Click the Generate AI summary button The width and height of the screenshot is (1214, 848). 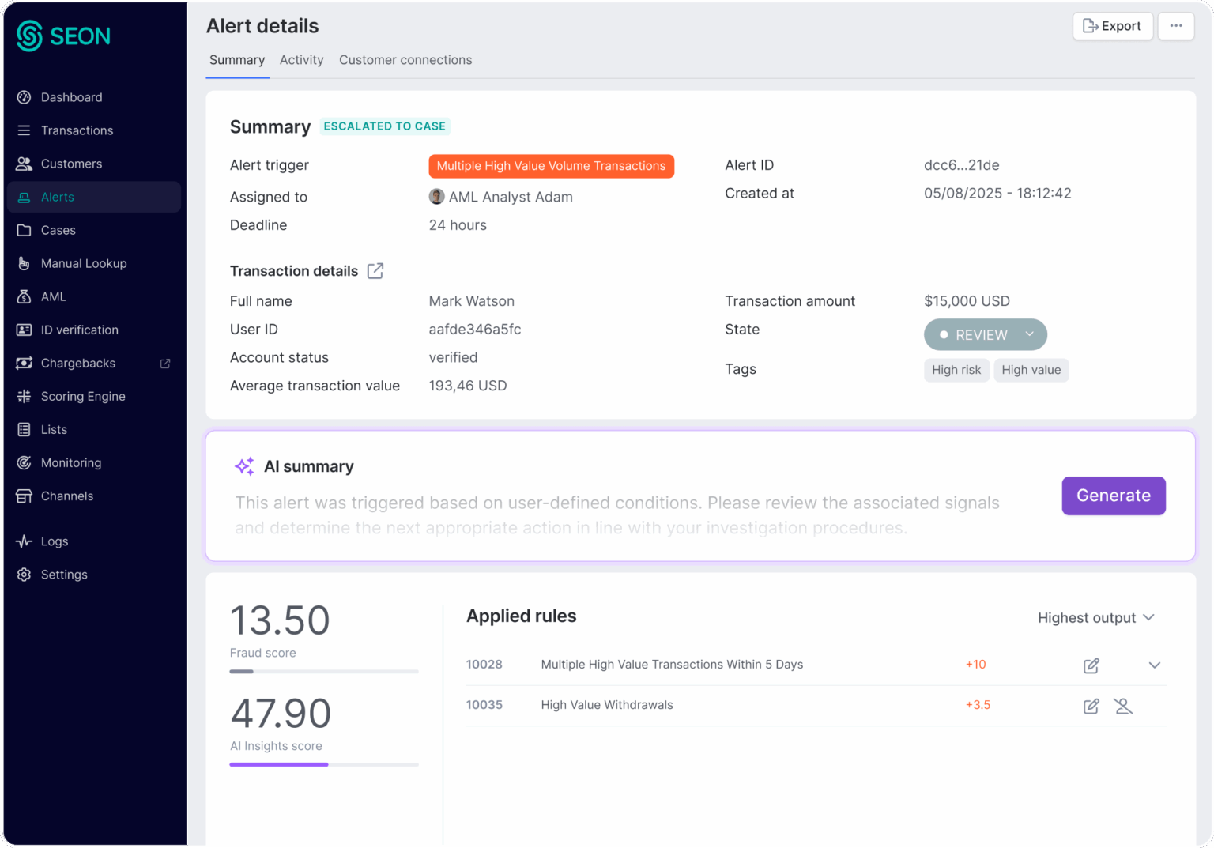coord(1113,496)
